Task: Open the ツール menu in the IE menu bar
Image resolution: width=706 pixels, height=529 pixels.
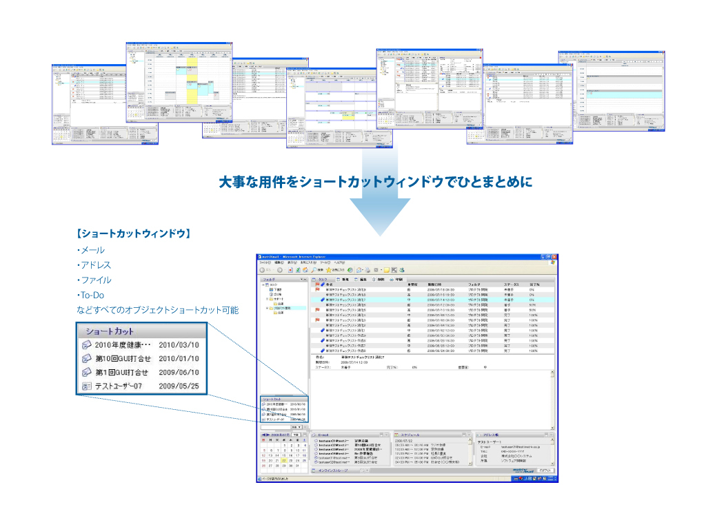Action: pyautogui.click(x=325, y=262)
